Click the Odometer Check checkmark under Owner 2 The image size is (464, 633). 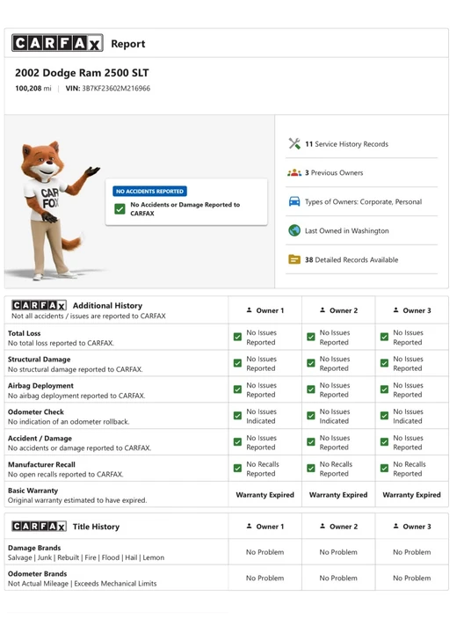pos(311,416)
